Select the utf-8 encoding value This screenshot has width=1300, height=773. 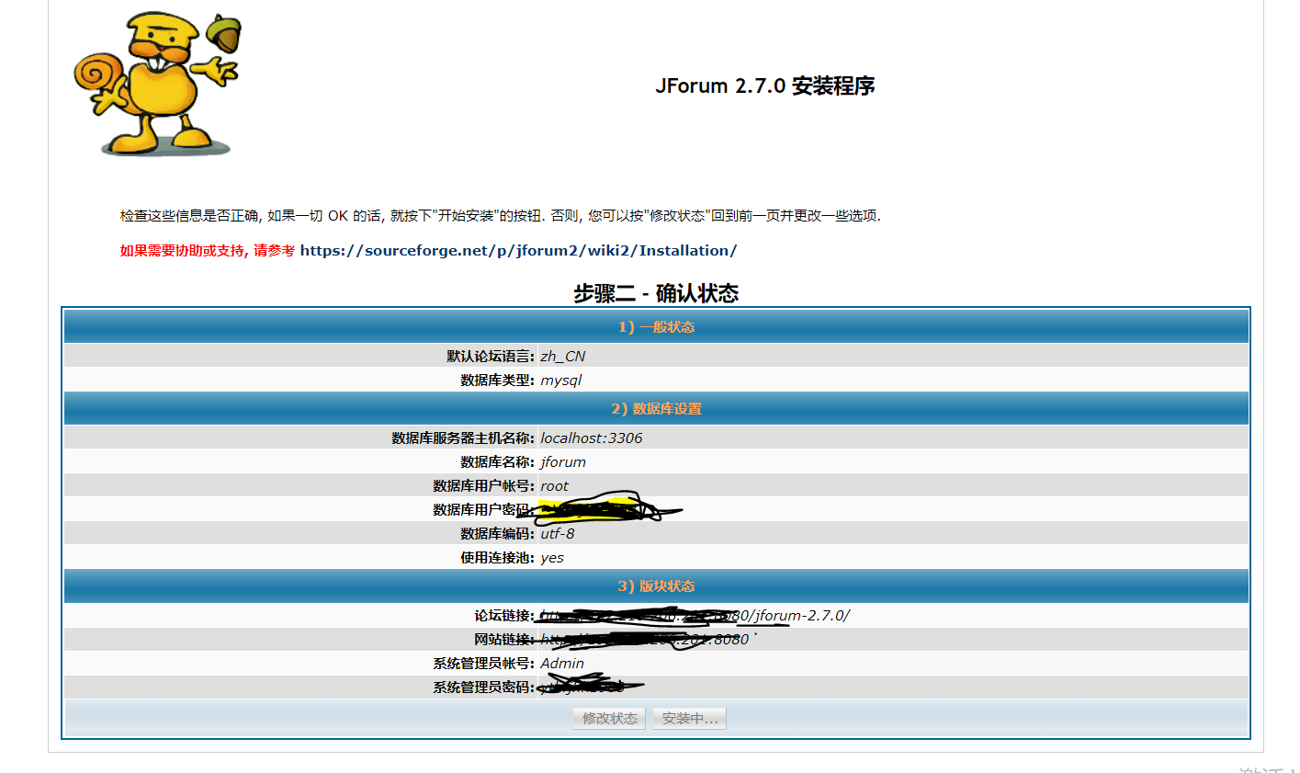557,534
